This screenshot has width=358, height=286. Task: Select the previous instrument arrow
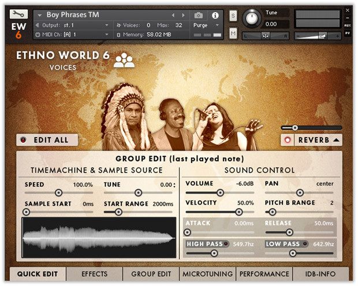point(173,15)
